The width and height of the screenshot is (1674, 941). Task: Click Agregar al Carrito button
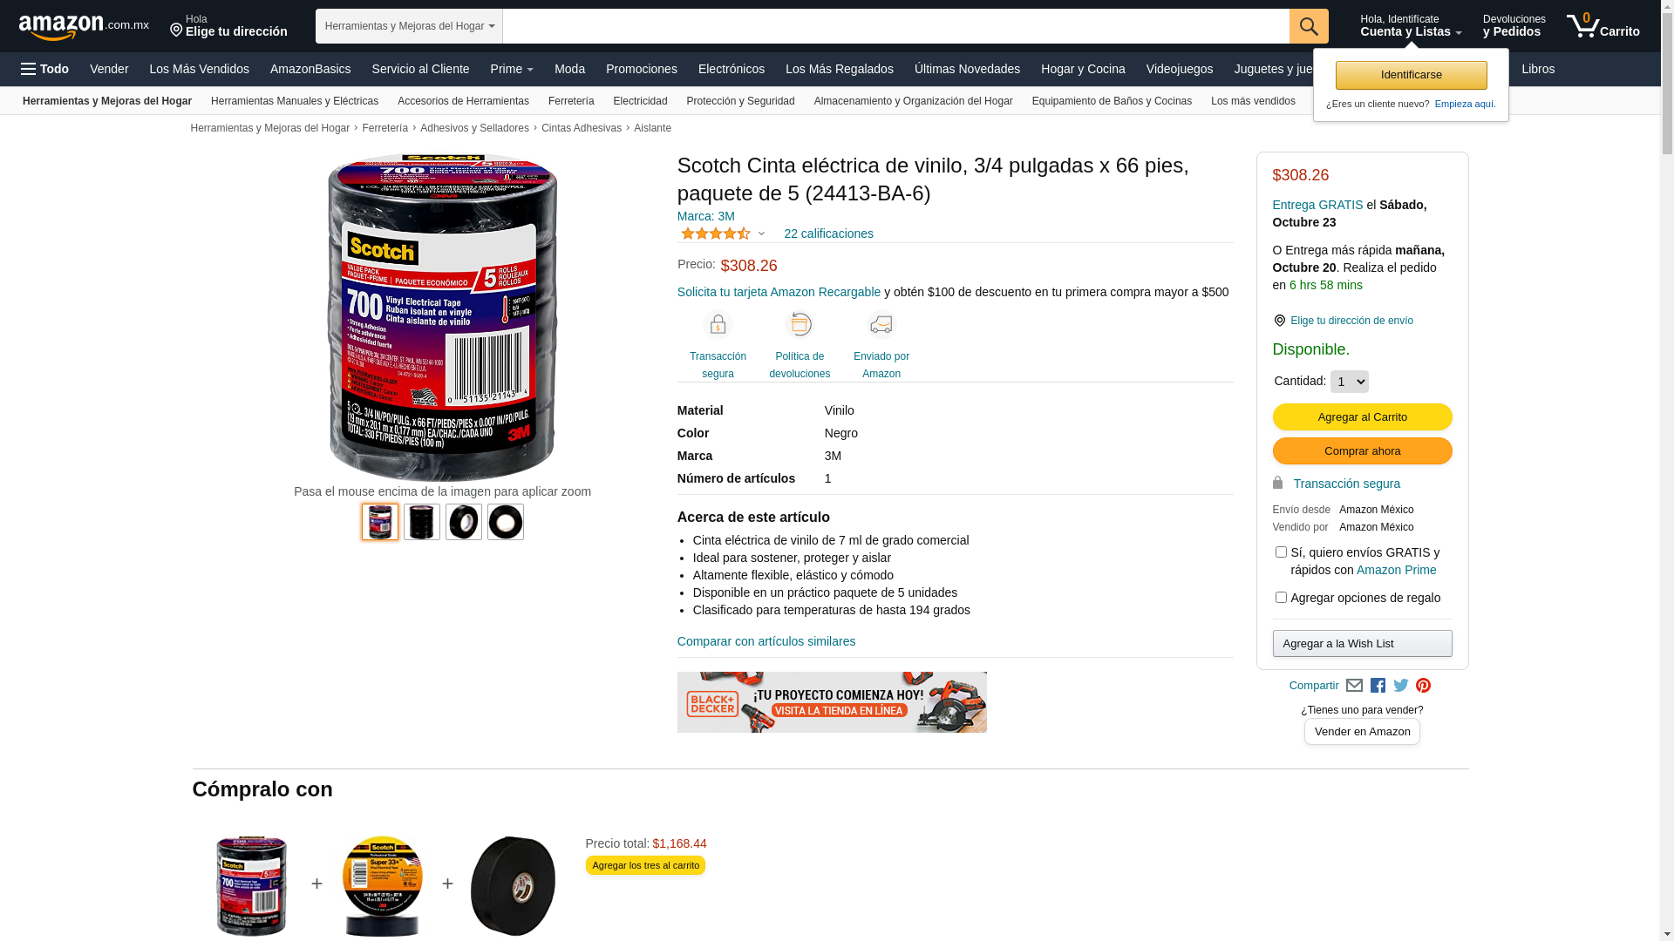1362,417
